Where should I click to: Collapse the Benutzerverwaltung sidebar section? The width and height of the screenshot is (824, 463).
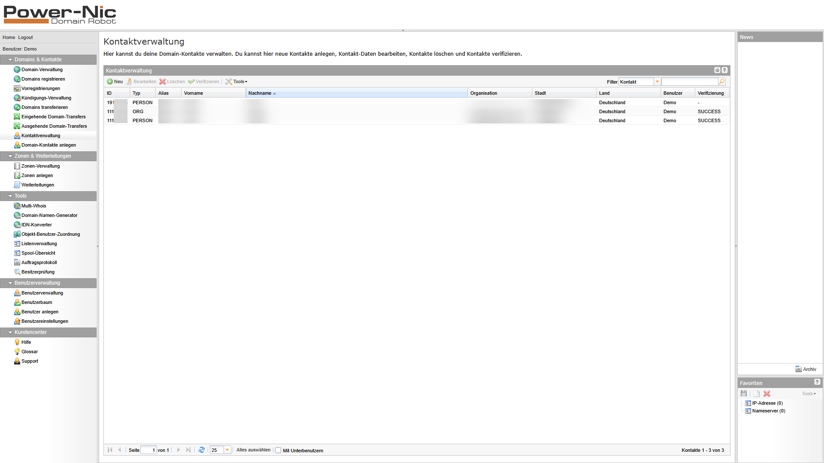tap(10, 283)
